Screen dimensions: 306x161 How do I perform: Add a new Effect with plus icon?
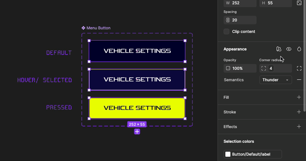(x=299, y=127)
